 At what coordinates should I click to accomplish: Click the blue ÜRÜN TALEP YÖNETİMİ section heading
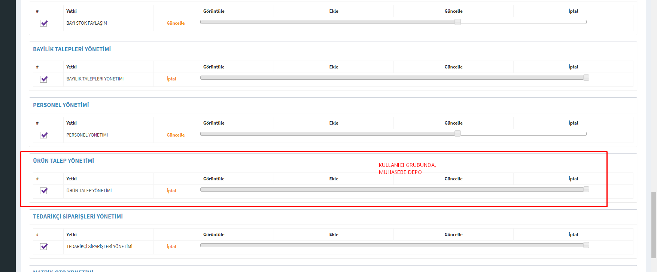click(63, 161)
